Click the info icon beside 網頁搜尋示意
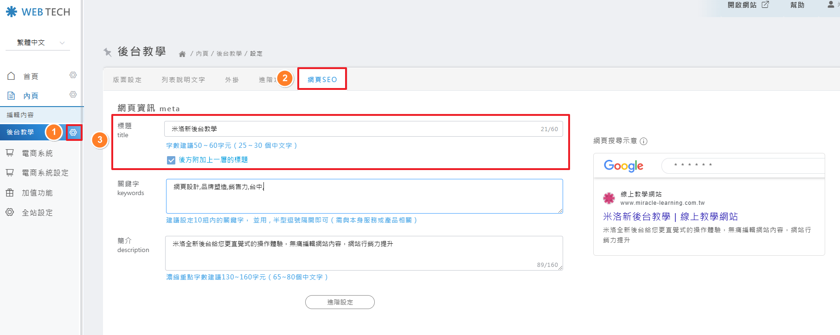 643,141
